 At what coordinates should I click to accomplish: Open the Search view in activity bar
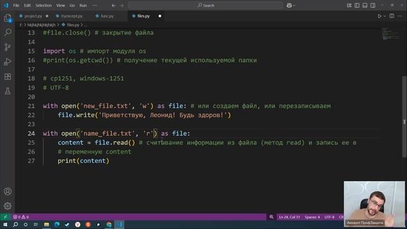pos(8,32)
